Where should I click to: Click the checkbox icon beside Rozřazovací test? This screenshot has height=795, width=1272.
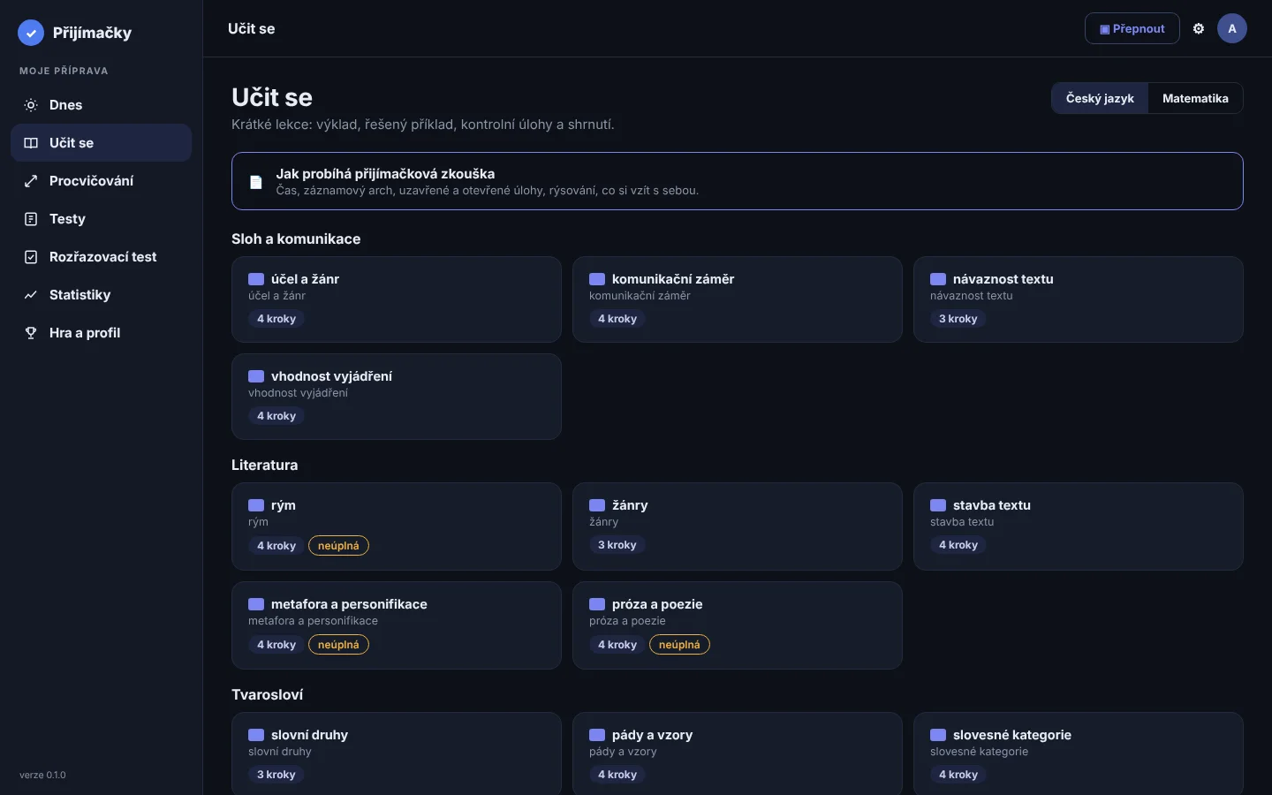pos(31,257)
